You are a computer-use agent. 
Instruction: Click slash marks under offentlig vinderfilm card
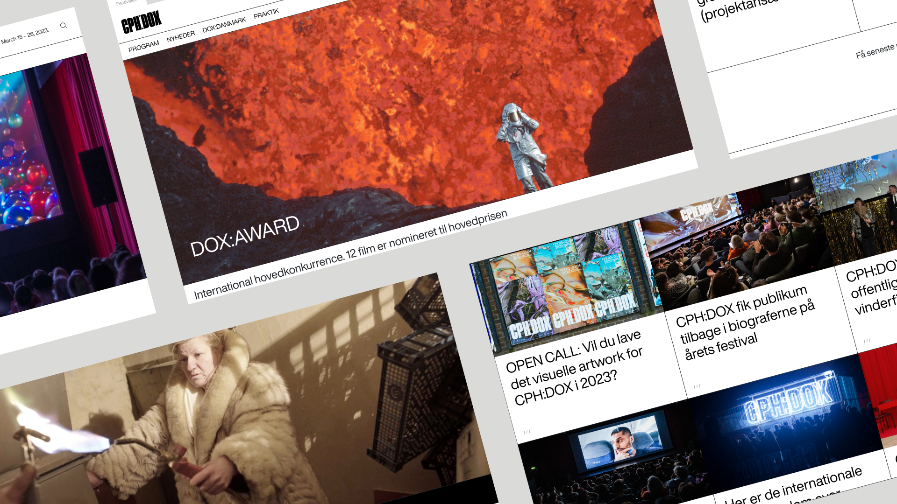pyautogui.click(x=867, y=341)
